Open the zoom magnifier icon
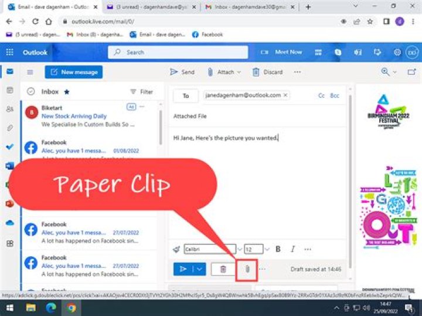This screenshot has width=422, height=316. [386, 72]
